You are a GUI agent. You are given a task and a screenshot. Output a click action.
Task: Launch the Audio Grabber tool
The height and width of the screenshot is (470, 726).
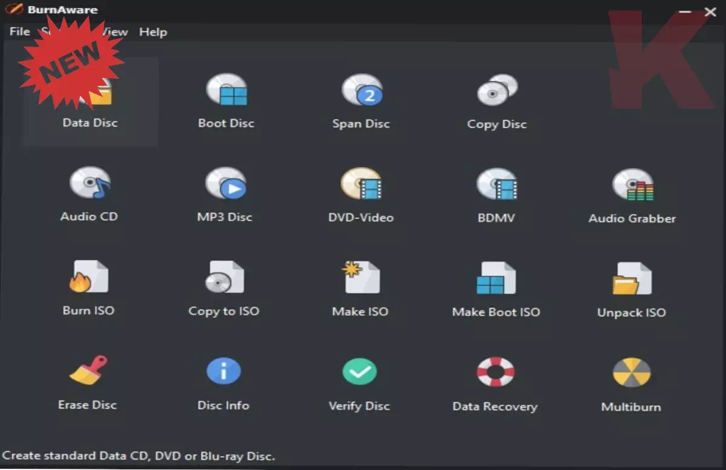[632, 197]
